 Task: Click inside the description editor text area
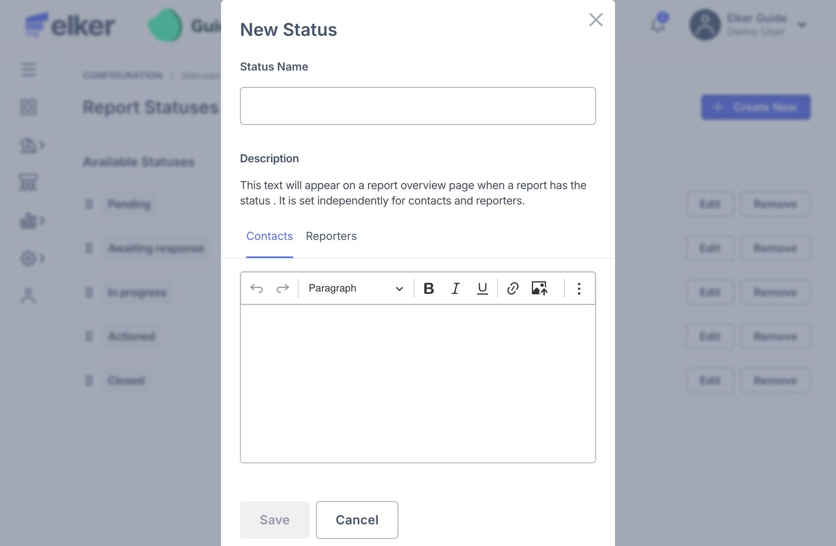pyautogui.click(x=418, y=383)
